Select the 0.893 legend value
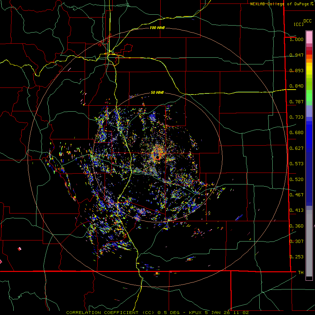This screenshot has width=315, height=315. click(296, 70)
